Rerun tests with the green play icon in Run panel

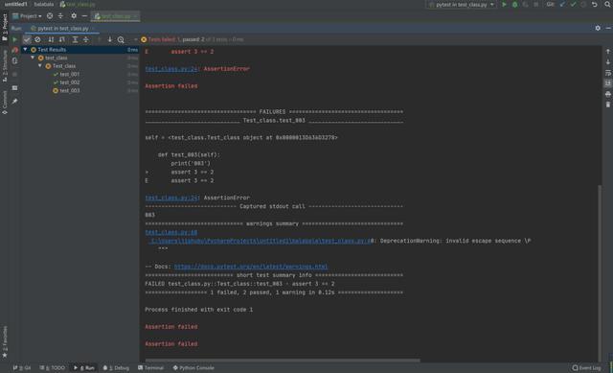(x=15, y=39)
